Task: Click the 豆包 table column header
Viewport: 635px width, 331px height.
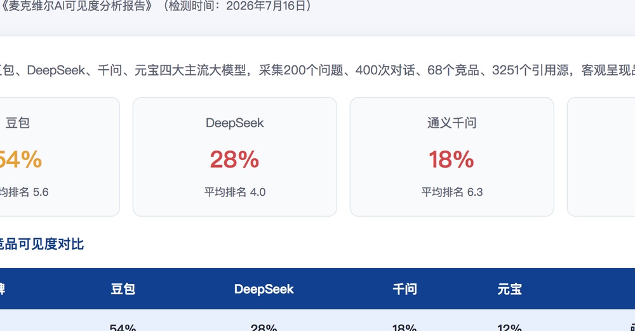Action: point(123,289)
